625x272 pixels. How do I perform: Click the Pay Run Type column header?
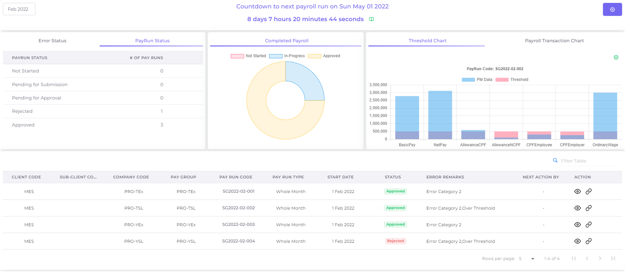click(288, 177)
